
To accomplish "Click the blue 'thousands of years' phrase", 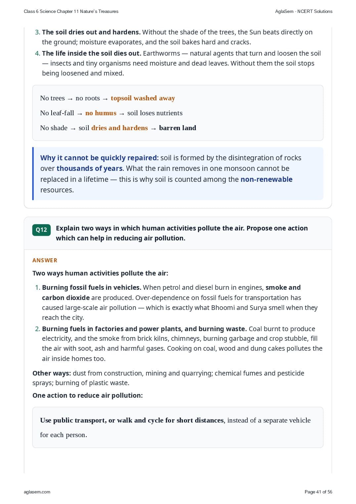I will point(90,168).
